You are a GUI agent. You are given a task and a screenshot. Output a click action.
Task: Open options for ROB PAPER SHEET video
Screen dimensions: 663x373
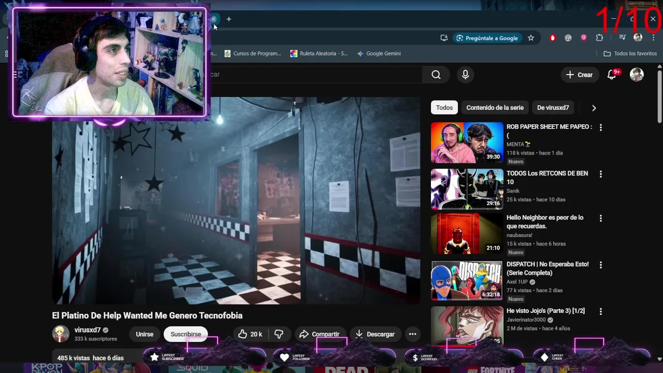(x=601, y=127)
